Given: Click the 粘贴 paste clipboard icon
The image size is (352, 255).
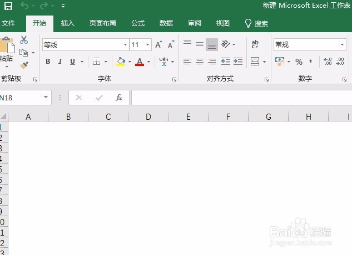Looking at the screenshot, I should [x=7, y=45].
